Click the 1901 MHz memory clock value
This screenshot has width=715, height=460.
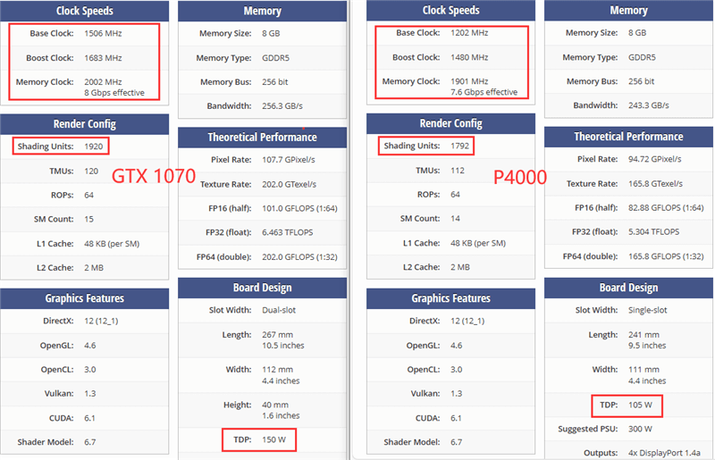pos(470,81)
